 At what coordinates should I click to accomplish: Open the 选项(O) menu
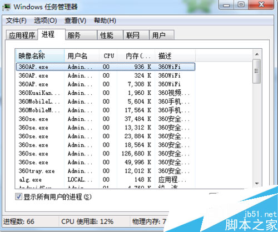click(x=46, y=21)
